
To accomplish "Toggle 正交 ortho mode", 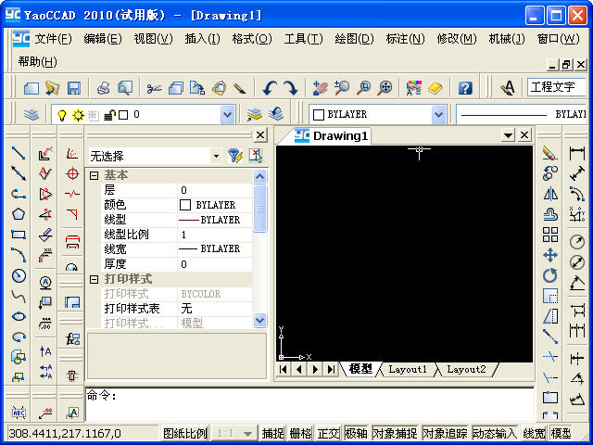I will pos(329,433).
